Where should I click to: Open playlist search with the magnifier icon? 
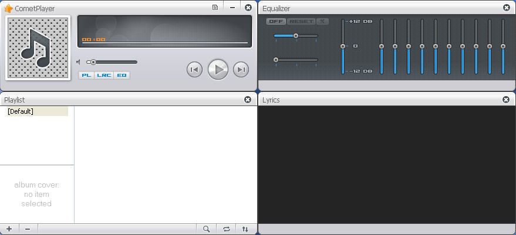tap(206, 229)
